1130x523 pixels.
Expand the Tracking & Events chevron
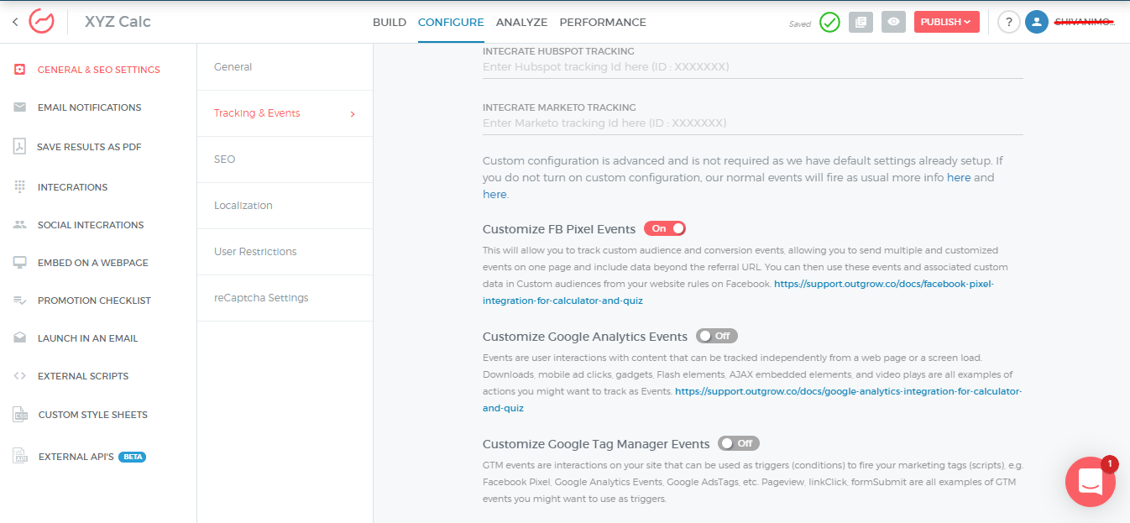[353, 114]
